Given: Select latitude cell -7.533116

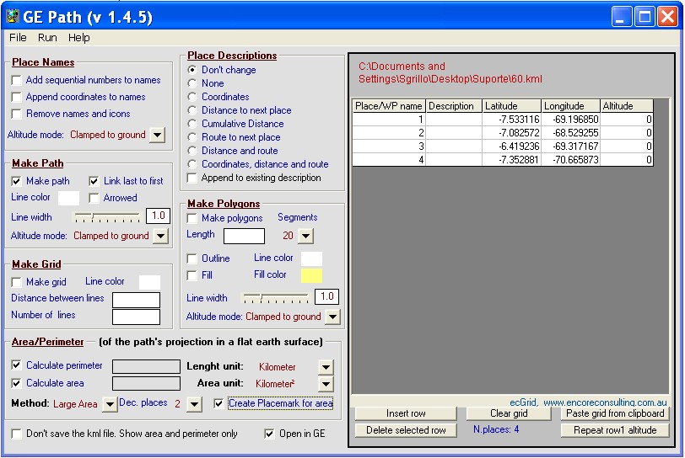Looking at the screenshot, I should pos(511,120).
